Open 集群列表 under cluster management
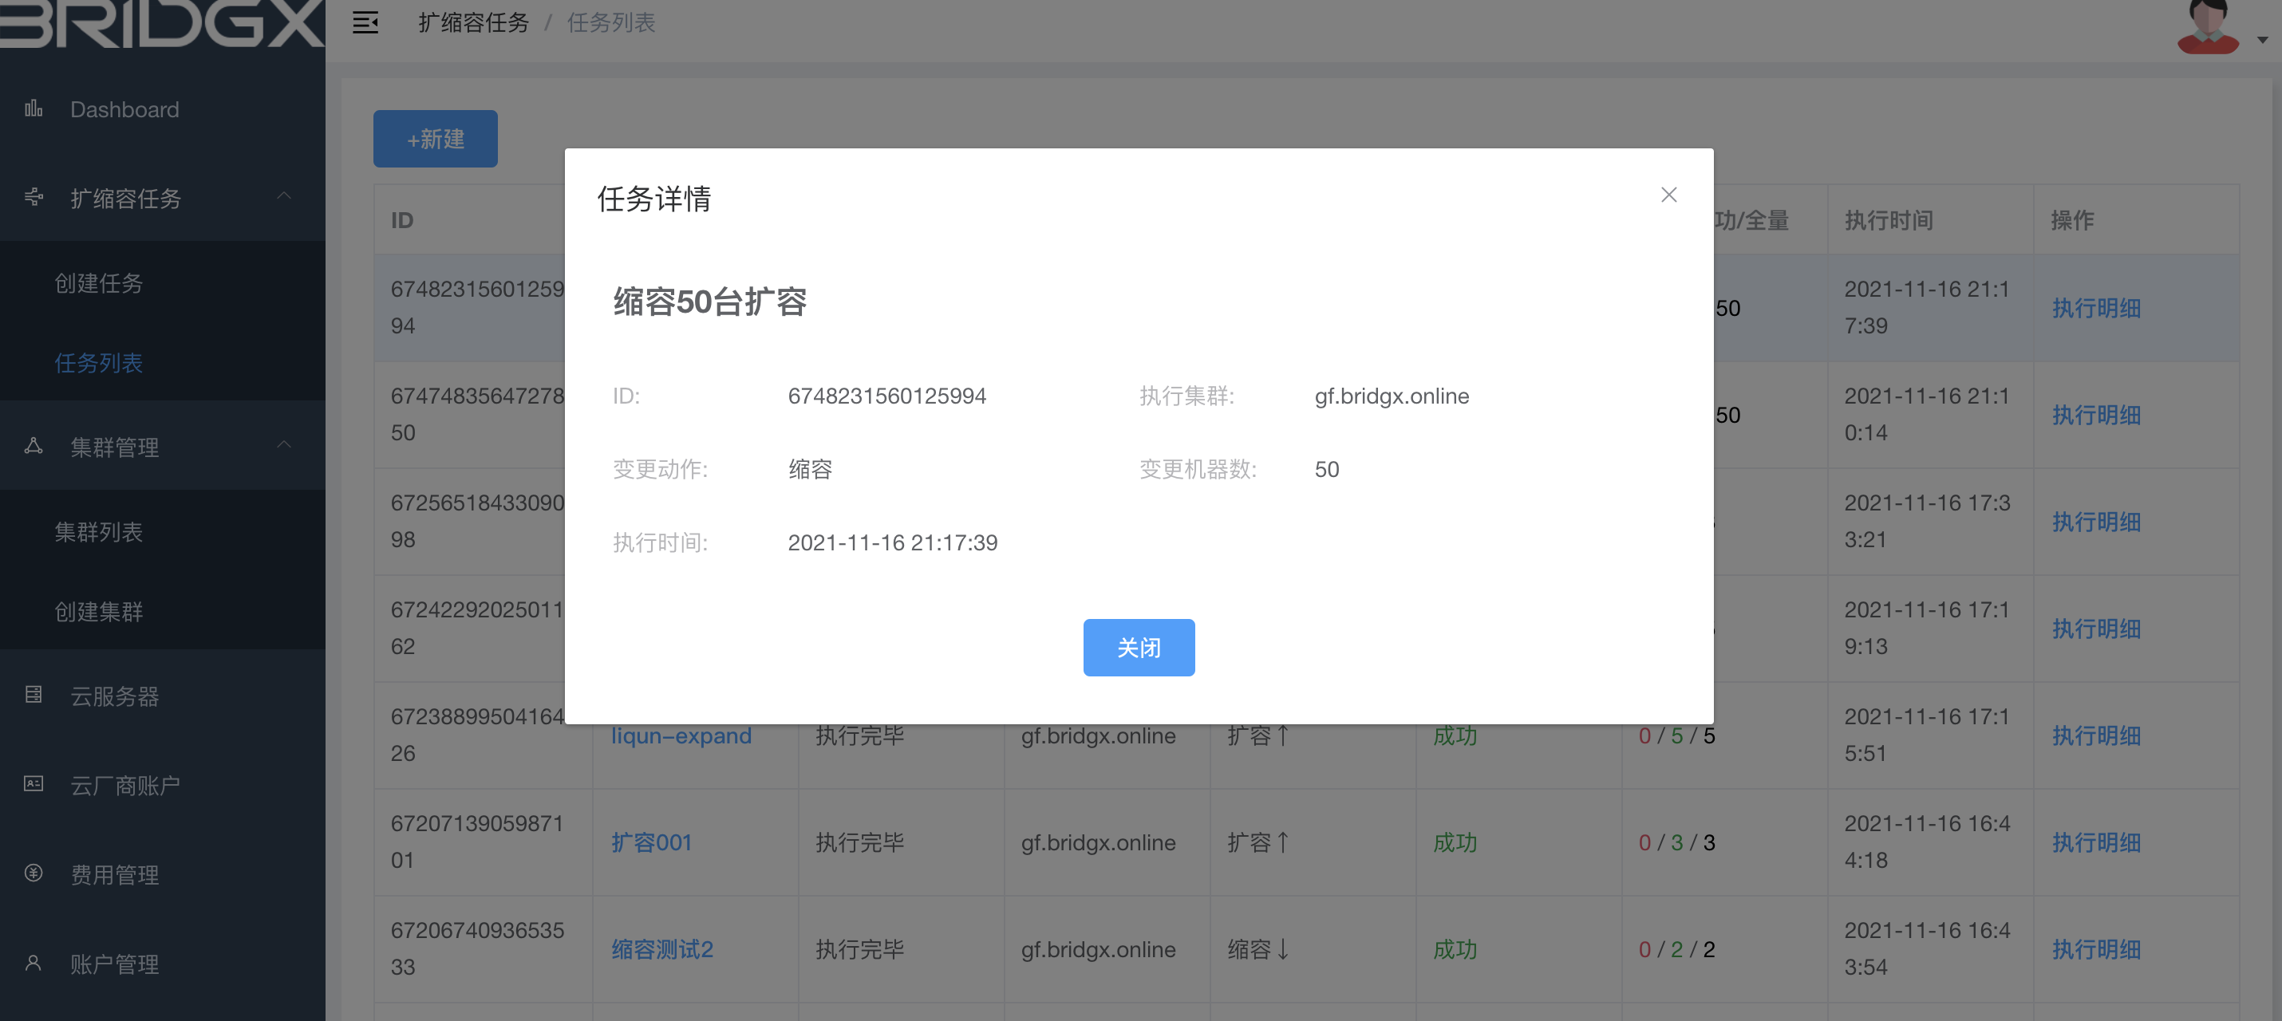Image resolution: width=2282 pixels, height=1021 pixels. (x=99, y=532)
